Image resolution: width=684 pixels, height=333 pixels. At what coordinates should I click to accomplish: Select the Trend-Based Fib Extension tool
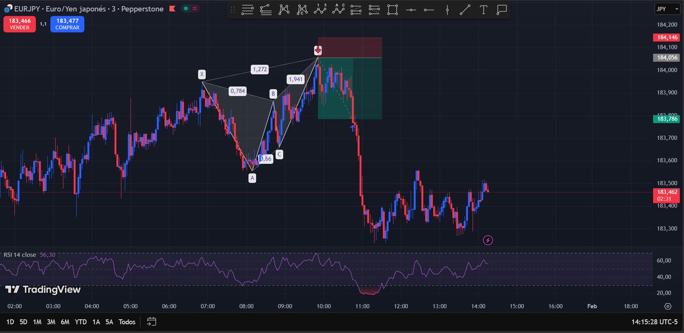pyautogui.click(x=266, y=10)
